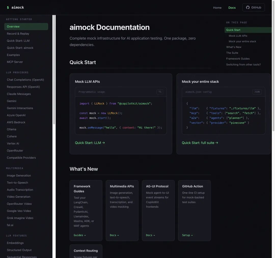Open Video Generation page
Image resolution: width=275 pixels, height=258 pixels.
tap(26, 197)
